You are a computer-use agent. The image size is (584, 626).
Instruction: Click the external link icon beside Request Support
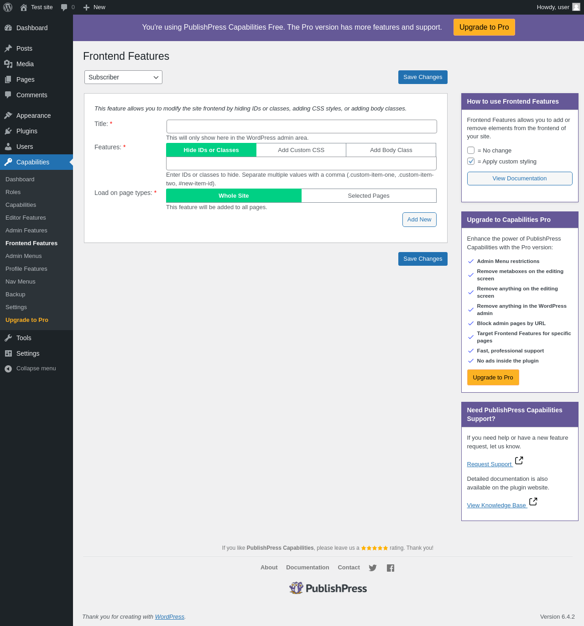519,461
